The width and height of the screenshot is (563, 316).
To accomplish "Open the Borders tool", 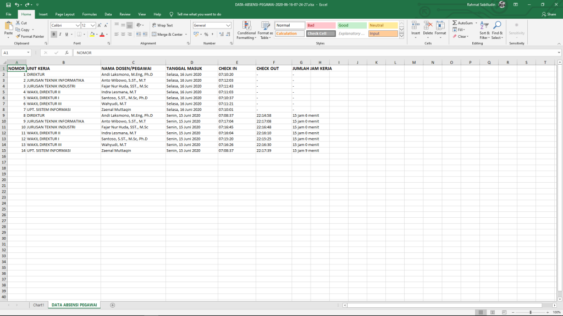I will coord(79,35).
